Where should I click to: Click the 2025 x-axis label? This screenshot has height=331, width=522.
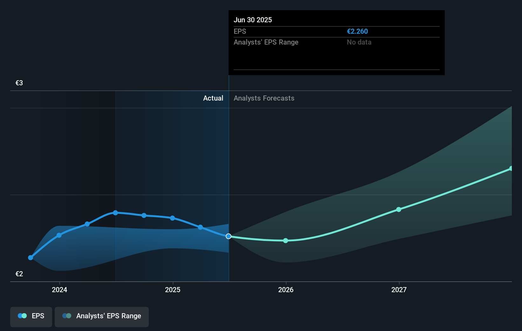tap(173, 290)
